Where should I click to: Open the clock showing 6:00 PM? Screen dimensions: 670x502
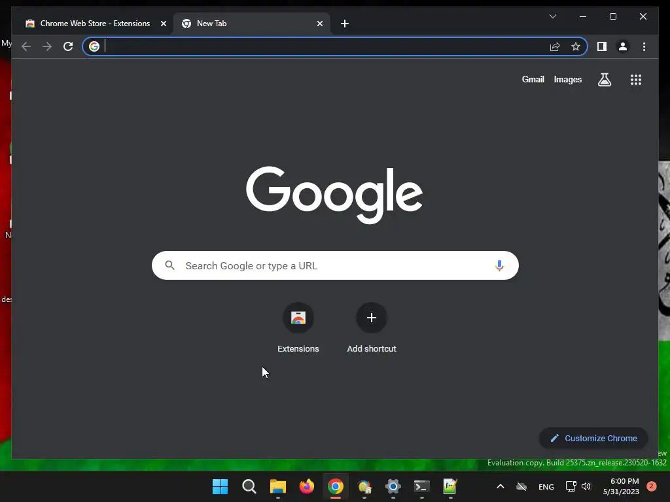click(x=621, y=486)
